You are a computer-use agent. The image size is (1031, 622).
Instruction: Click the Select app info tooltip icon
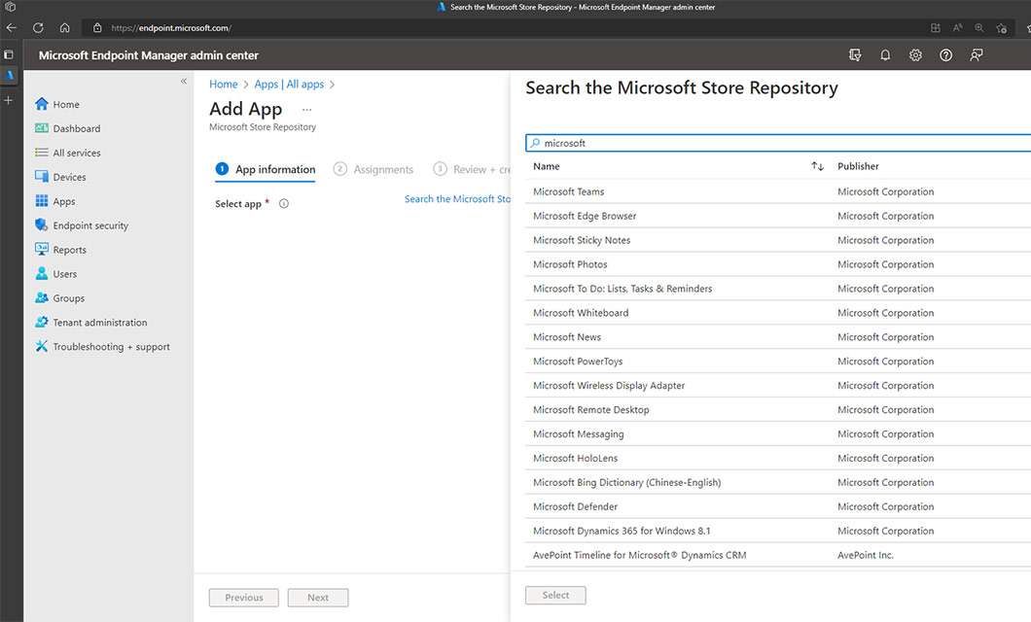click(282, 203)
